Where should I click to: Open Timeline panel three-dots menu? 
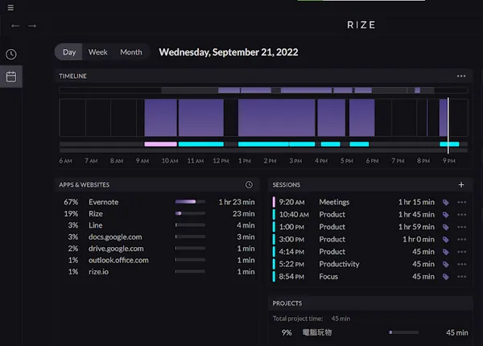tap(461, 76)
